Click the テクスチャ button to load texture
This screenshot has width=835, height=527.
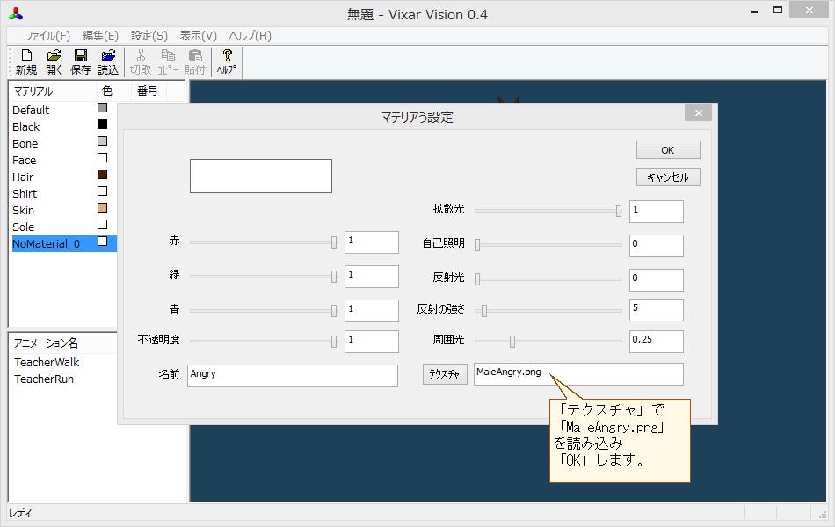(444, 373)
